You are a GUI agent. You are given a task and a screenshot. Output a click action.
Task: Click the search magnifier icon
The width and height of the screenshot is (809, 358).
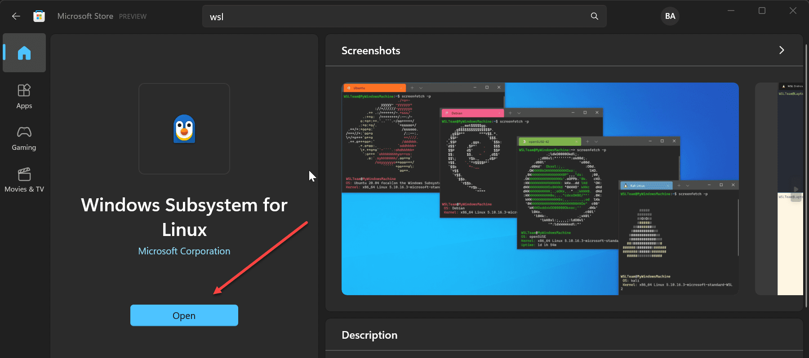pyautogui.click(x=594, y=16)
